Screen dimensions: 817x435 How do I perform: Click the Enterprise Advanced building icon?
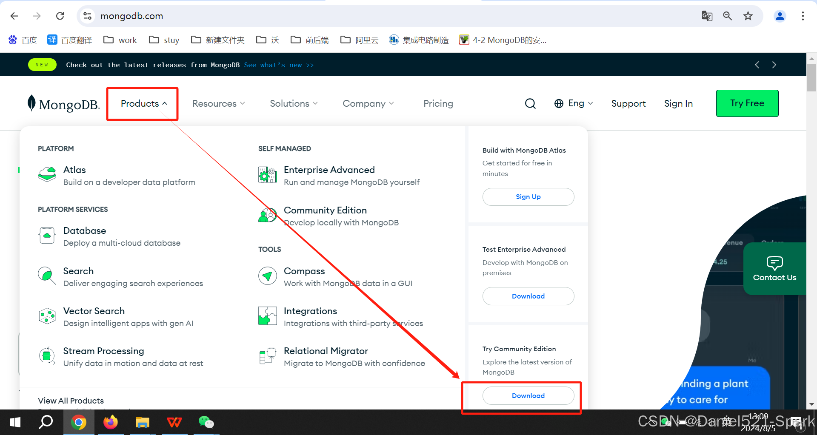pyautogui.click(x=268, y=174)
